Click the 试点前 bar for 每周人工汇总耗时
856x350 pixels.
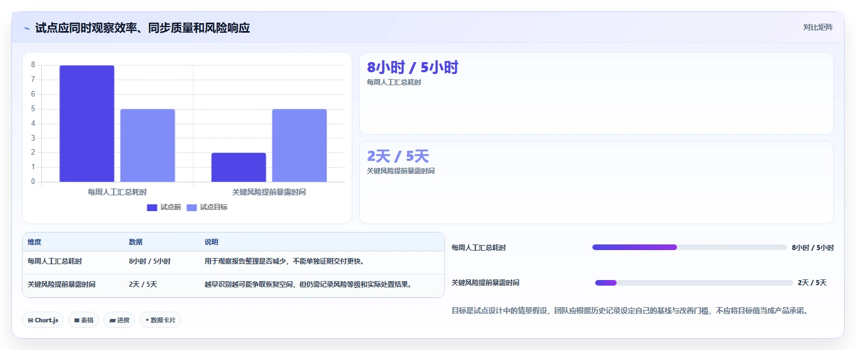[x=87, y=124]
